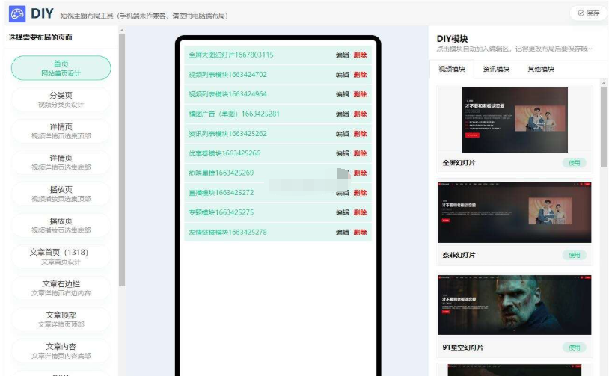Use the 奈菲幻灯片 module
609x388 pixels.
[574, 256]
